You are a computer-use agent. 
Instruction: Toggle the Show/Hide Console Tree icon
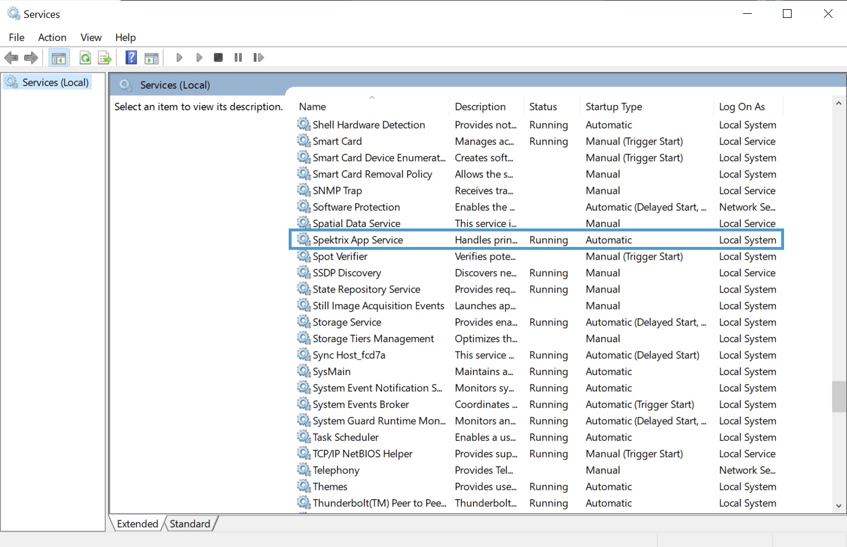click(x=59, y=58)
